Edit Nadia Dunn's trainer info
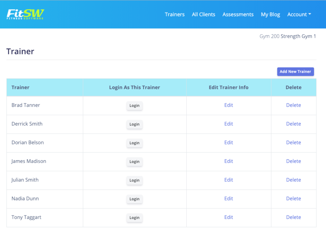This screenshot has height=245, width=326. click(229, 198)
